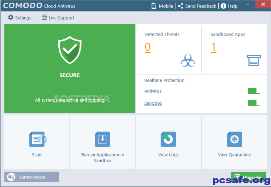Open the View Quarantine vault icon
The image size is (271, 187).
coord(234,140)
